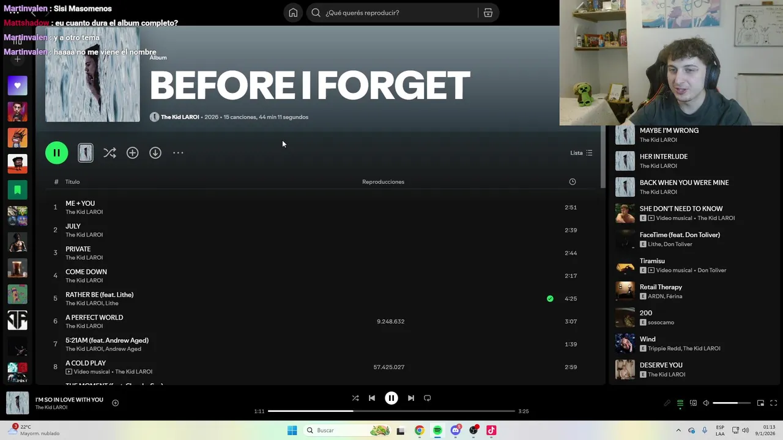783x440 pixels.
Task: Open Chrome from the taskbar
Action: (x=419, y=430)
